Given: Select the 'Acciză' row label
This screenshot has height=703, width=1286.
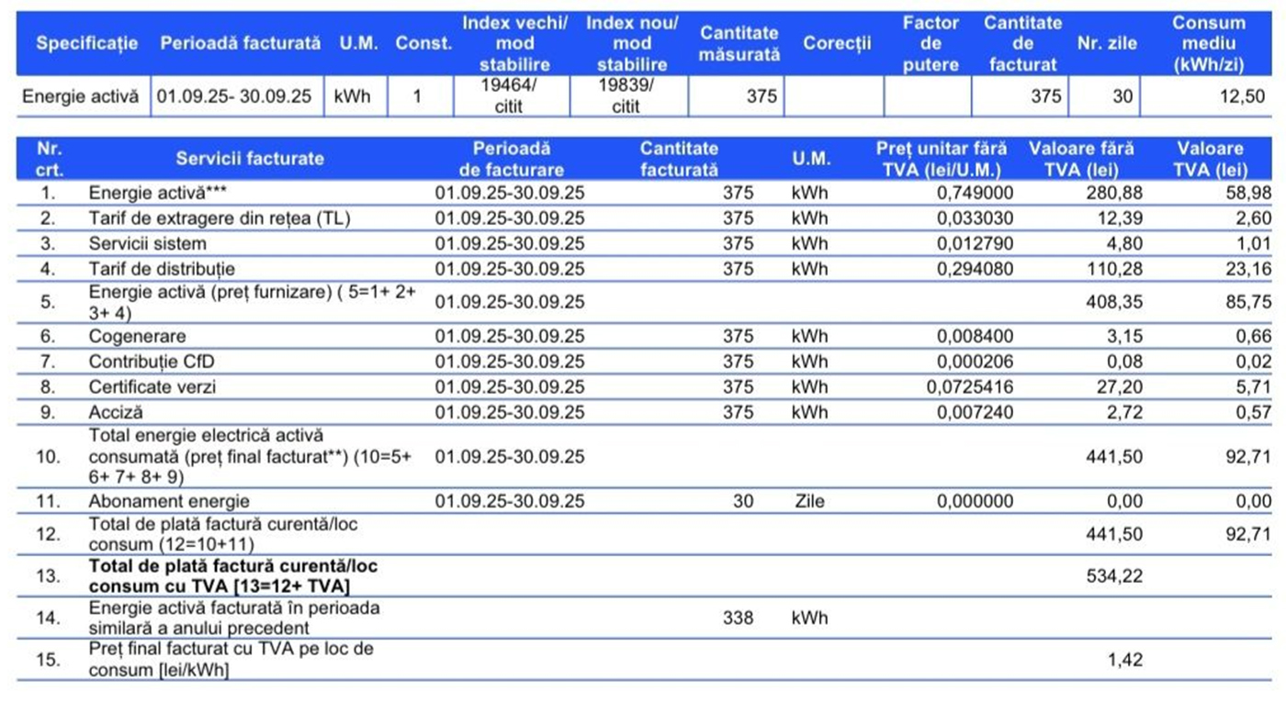Looking at the screenshot, I should (x=116, y=413).
